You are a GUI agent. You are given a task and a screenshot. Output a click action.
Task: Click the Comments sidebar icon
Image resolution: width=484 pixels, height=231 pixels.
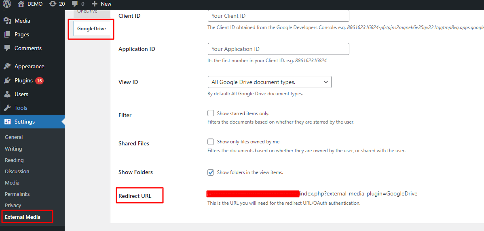pos(7,48)
